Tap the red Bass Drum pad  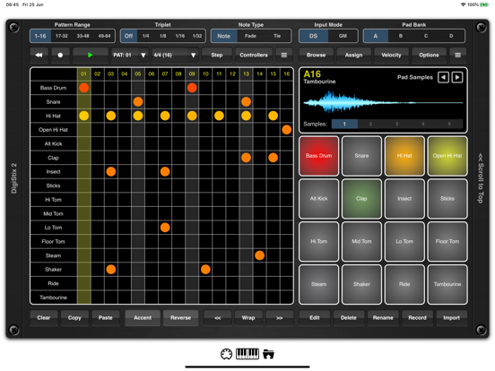[319, 156]
